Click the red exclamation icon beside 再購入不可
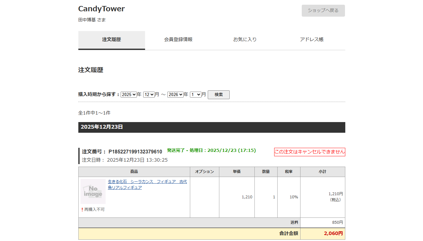Image resolution: width=423 pixels, height=241 pixels. click(82, 210)
